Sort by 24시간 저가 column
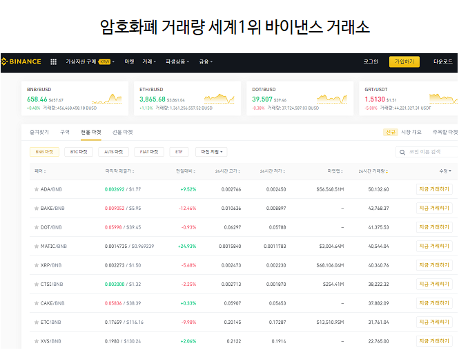The height and width of the screenshot is (357, 459). 273,171
